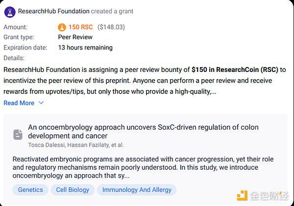294x206 pixels.
Task: Open the Read More link
Action: coord(19,103)
